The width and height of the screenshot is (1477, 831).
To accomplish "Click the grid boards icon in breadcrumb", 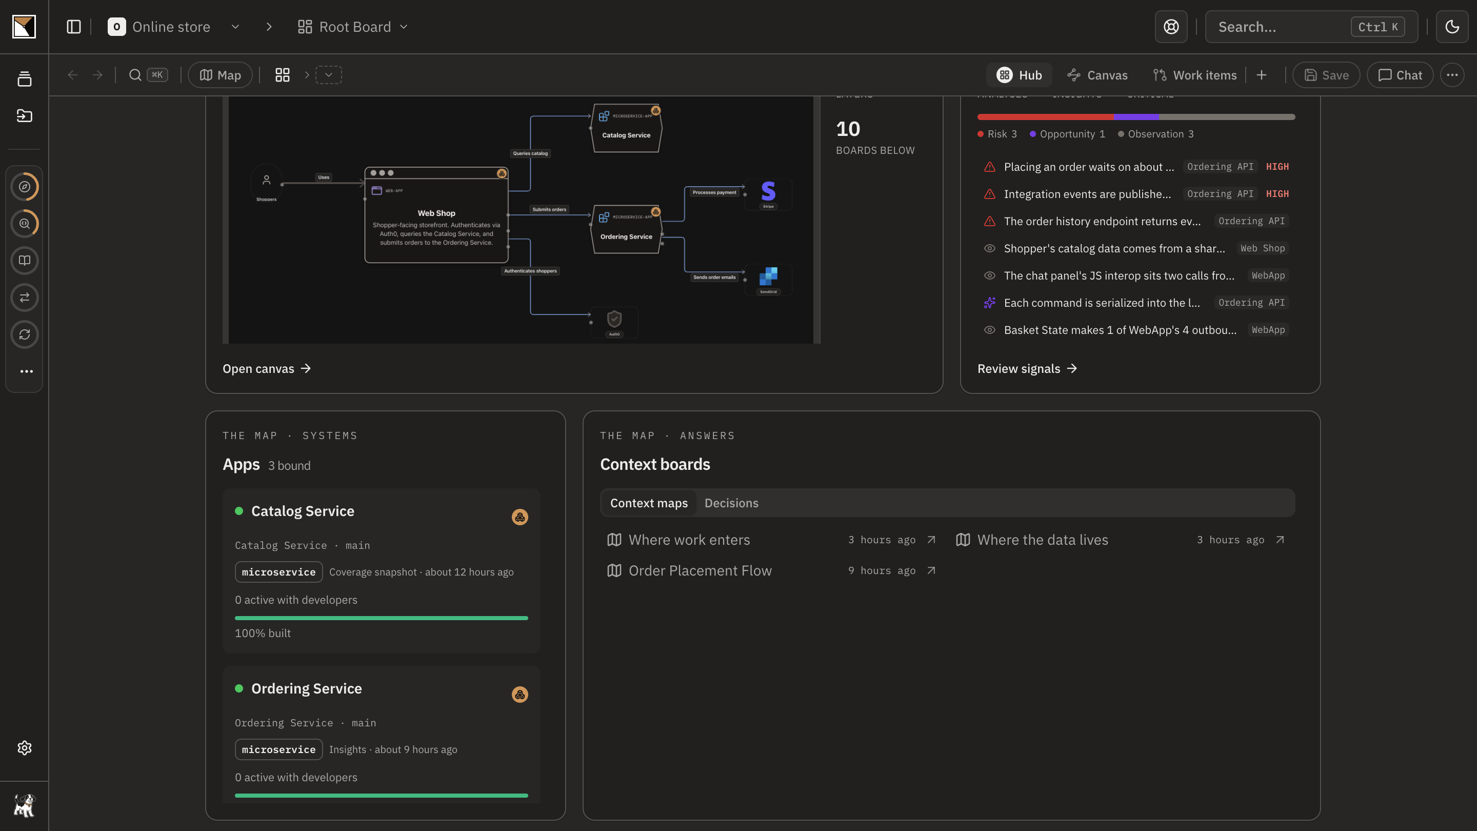I will click(x=282, y=75).
